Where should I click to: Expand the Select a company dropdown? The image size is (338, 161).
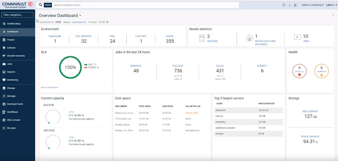click(x=312, y=5)
